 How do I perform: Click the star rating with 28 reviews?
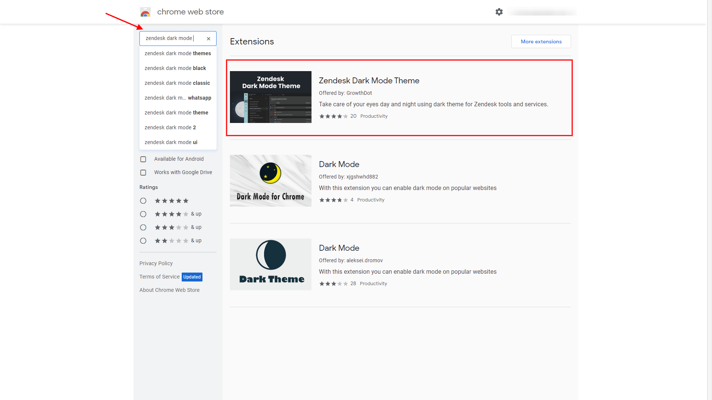[x=333, y=284]
